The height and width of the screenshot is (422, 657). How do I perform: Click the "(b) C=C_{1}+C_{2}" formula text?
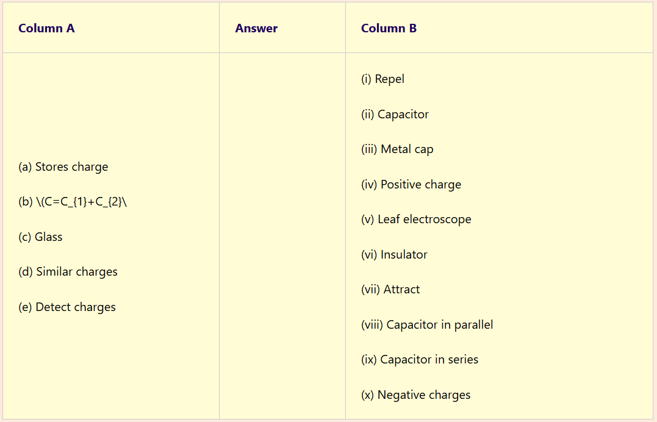73,202
